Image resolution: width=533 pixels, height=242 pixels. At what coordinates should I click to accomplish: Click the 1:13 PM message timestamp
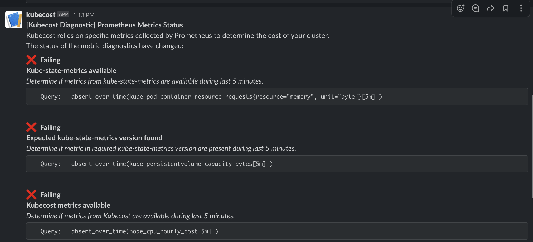pos(84,15)
